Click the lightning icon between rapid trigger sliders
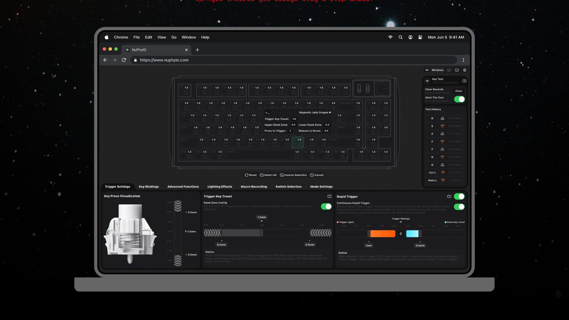 pos(401,234)
